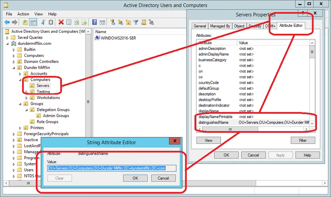Open the Action menu
The width and height of the screenshot is (331, 197).
(23, 14)
